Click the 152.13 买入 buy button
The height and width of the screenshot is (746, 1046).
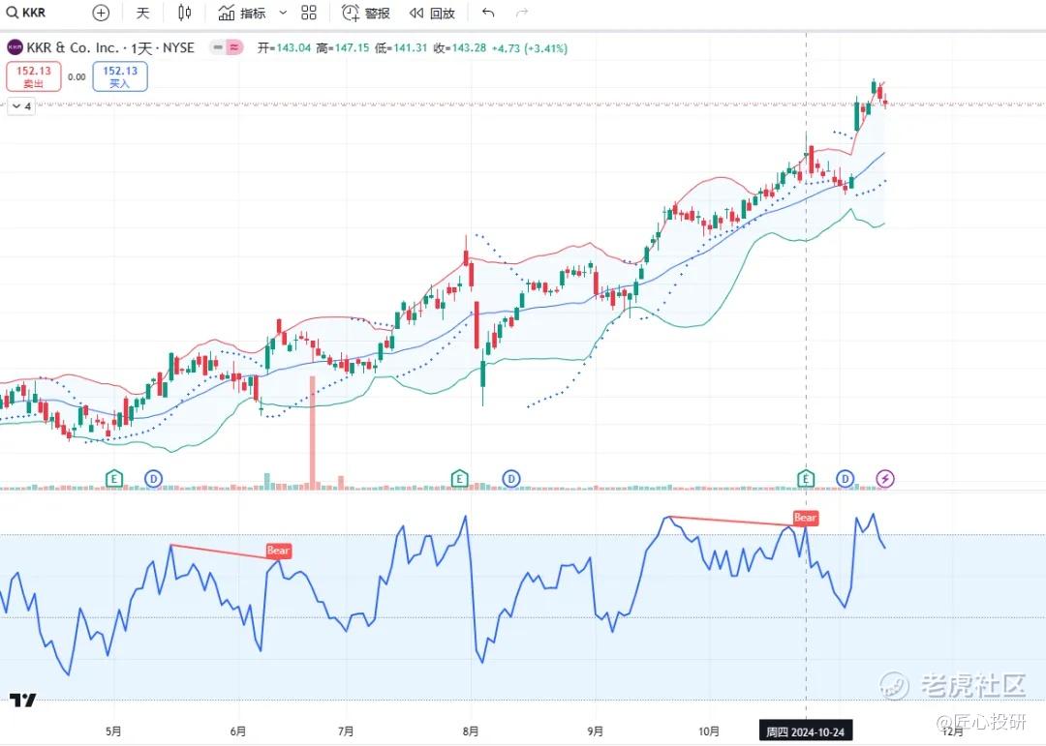pos(120,76)
